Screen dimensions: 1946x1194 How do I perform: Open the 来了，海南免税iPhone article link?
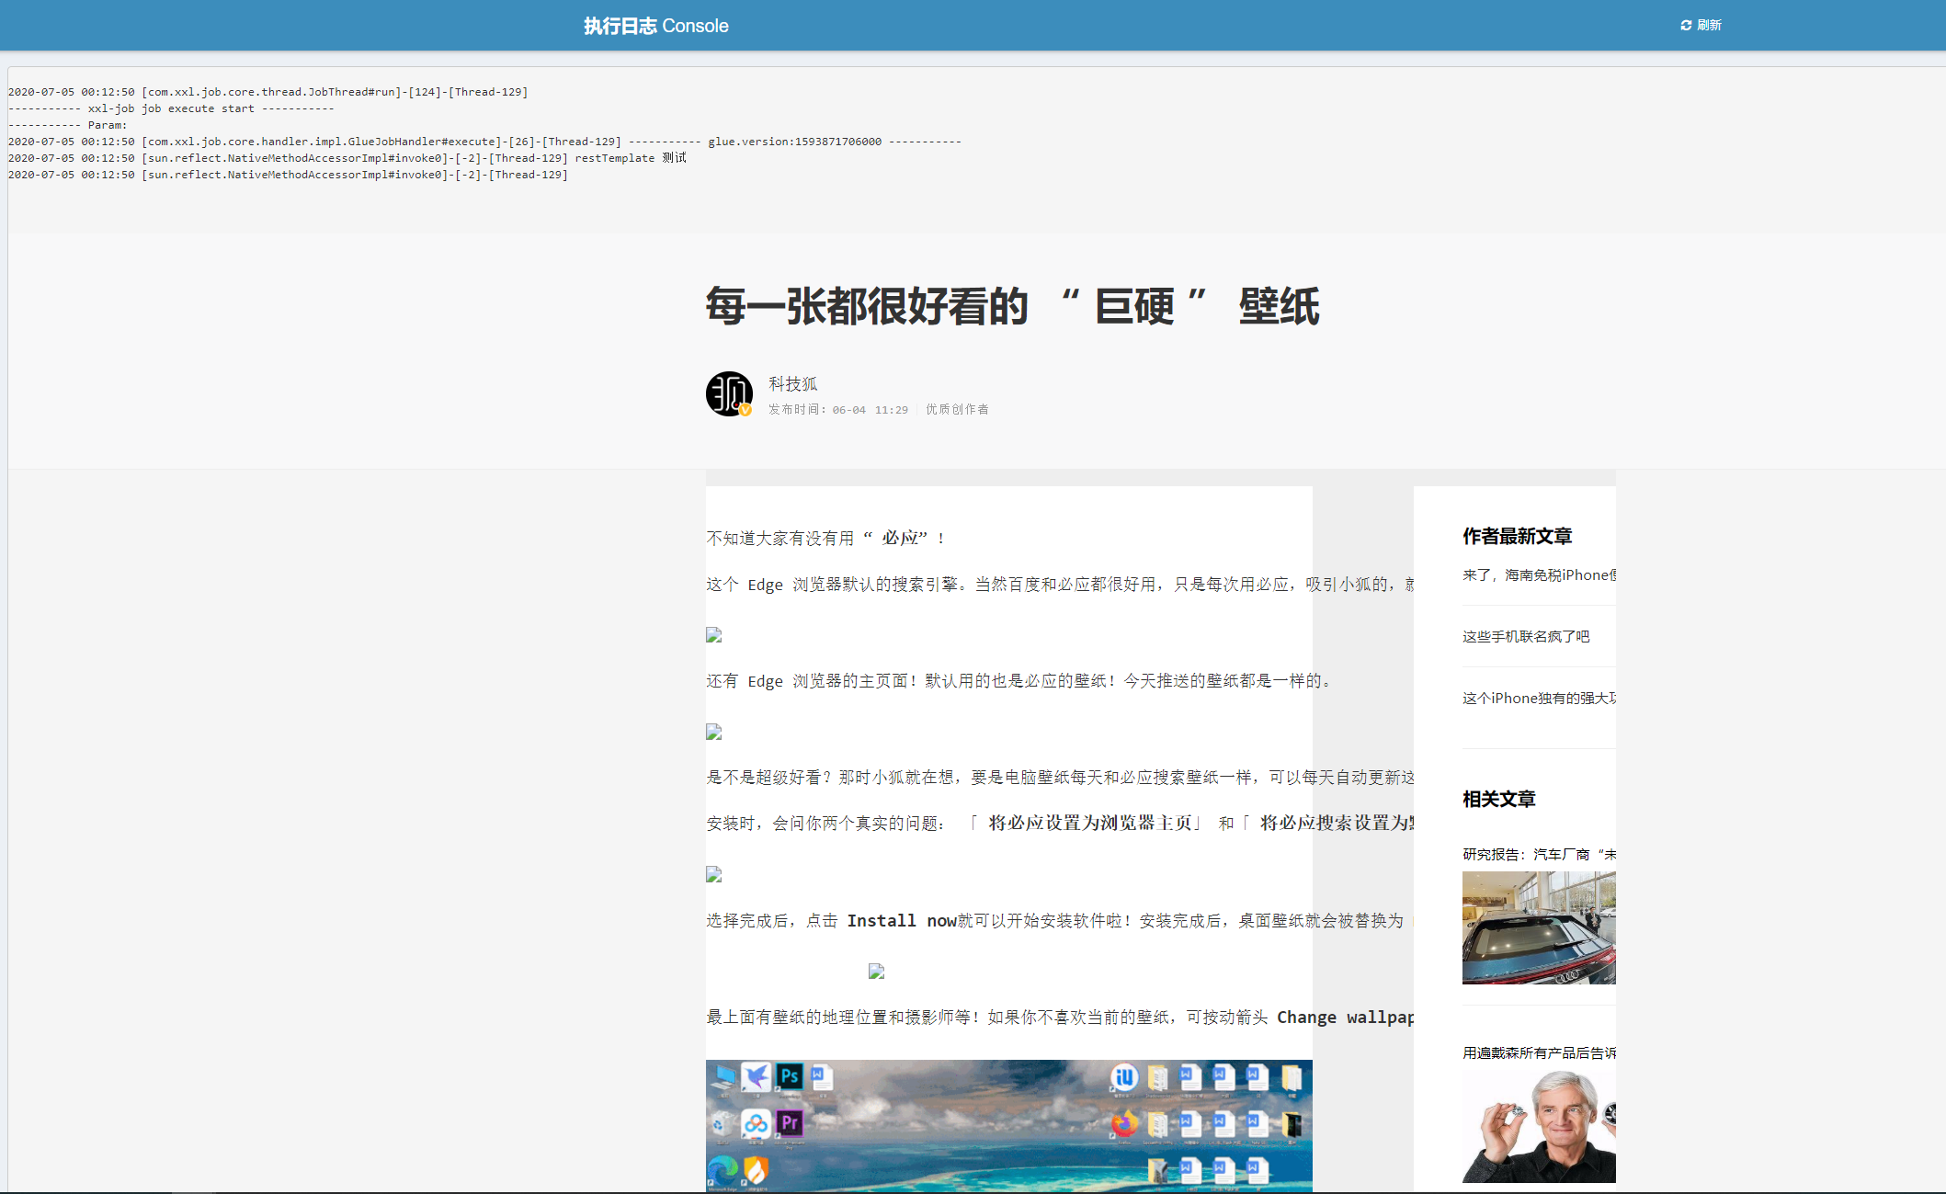click(1538, 574)
